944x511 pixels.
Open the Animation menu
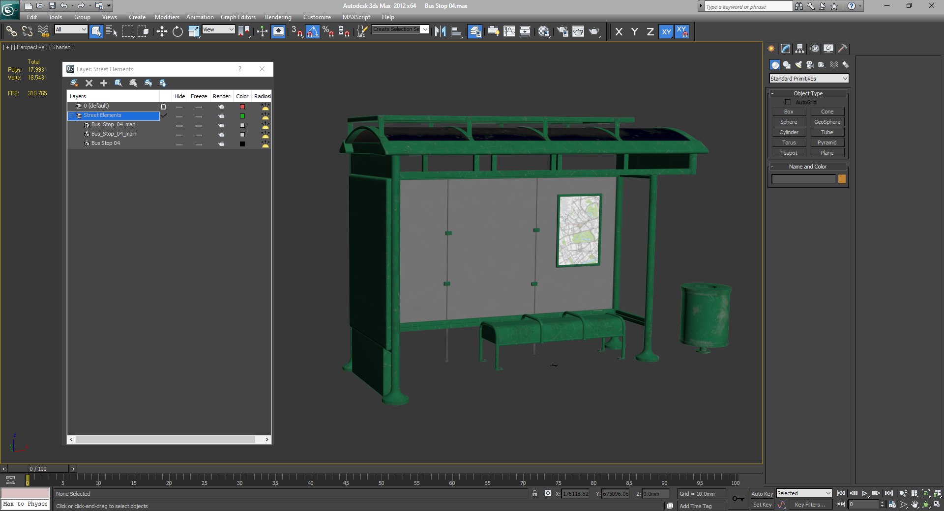point(200,17)
